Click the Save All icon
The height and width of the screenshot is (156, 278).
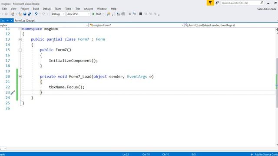point(30,14)
